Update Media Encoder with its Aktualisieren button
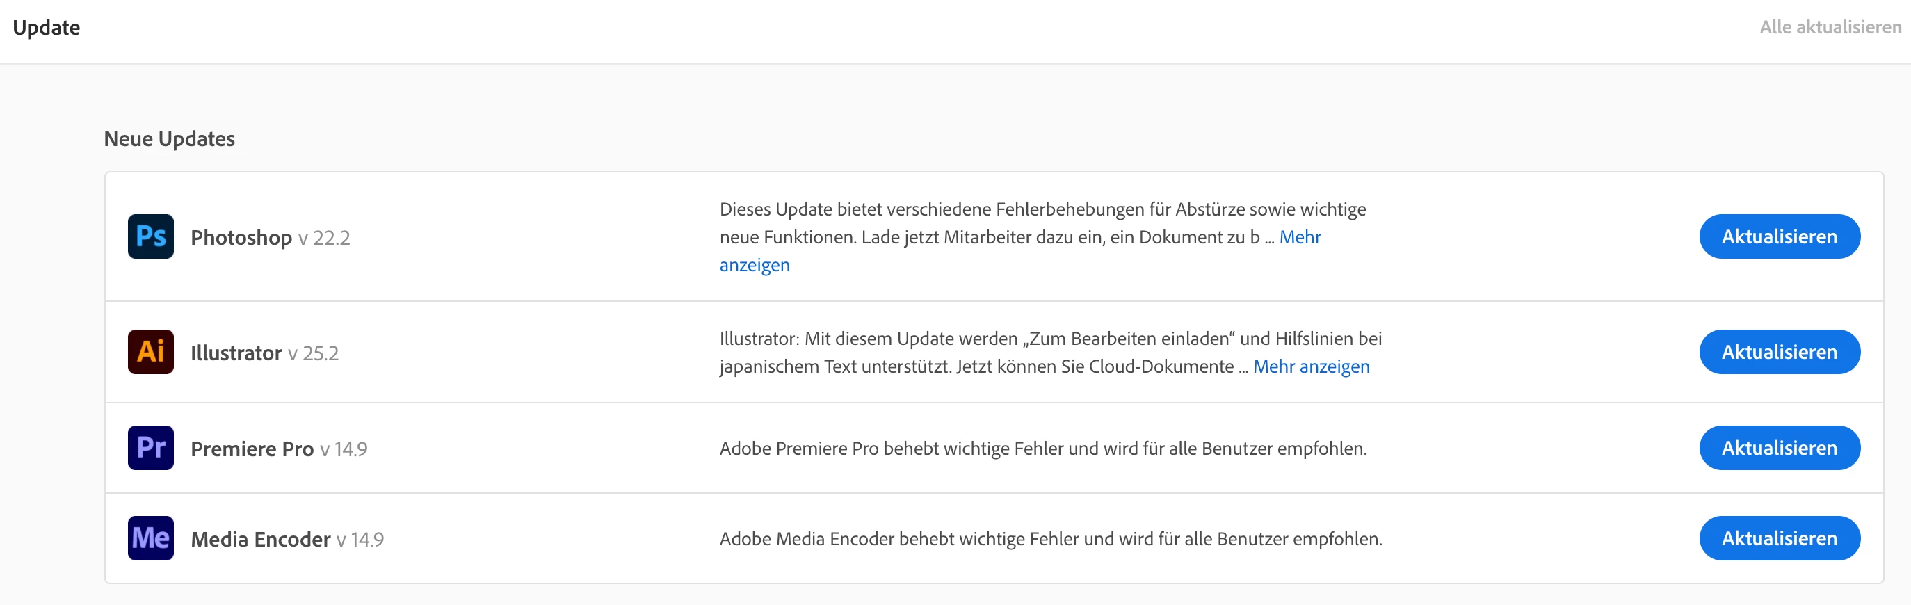The width and height of the screenshot is (1911, 605). [x=1779, y=538]
